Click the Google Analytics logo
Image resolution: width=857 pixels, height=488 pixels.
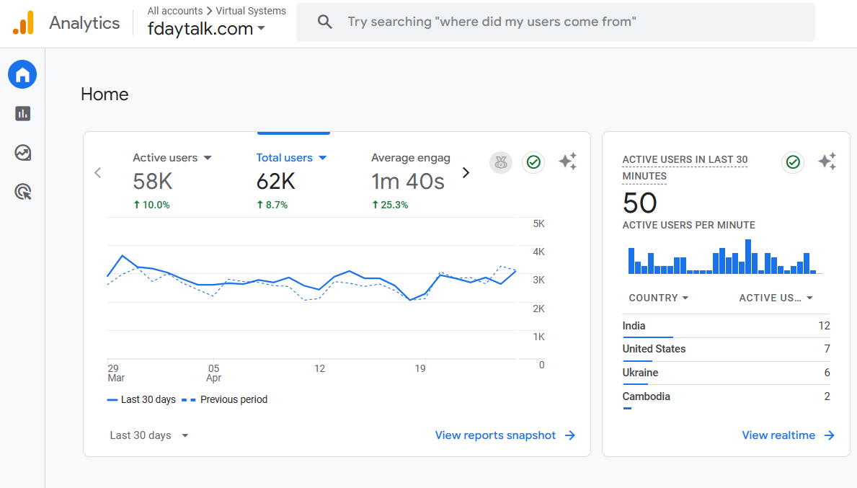tap(23, 23)
